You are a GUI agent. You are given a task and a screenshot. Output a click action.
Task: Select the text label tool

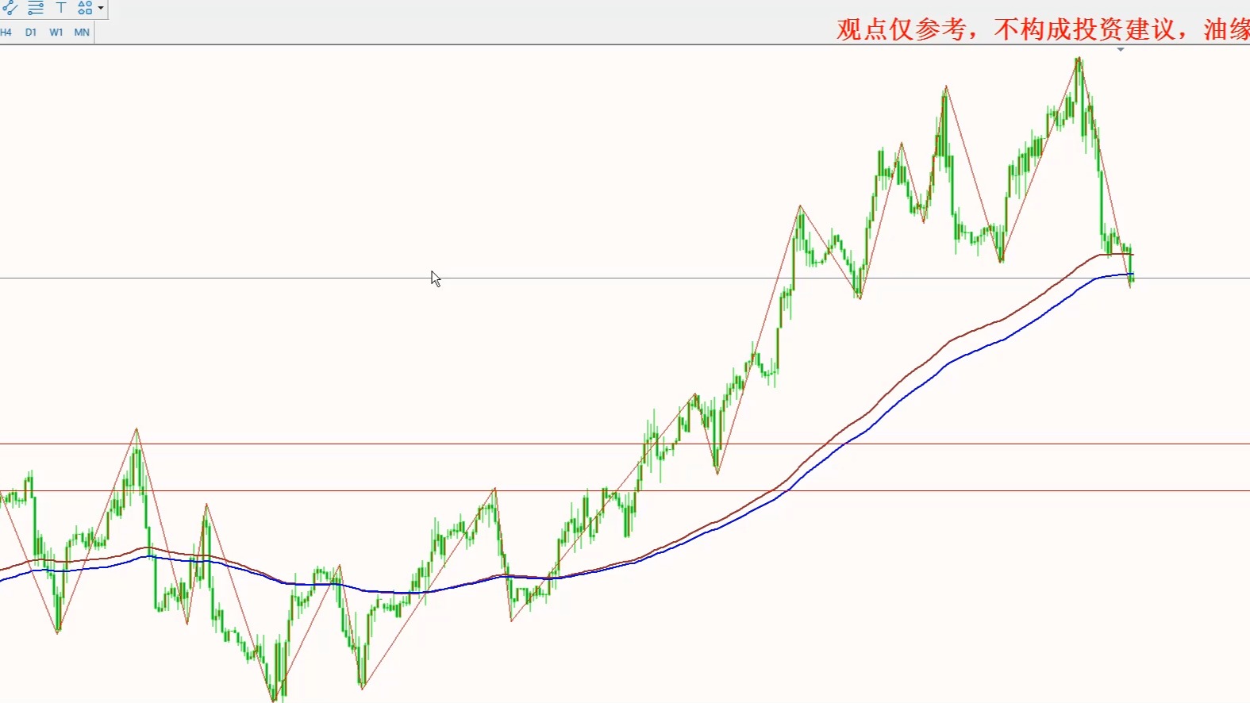point(61,8)
